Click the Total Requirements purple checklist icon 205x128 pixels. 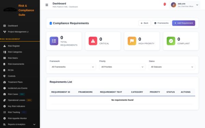click(x=54, y=41)
